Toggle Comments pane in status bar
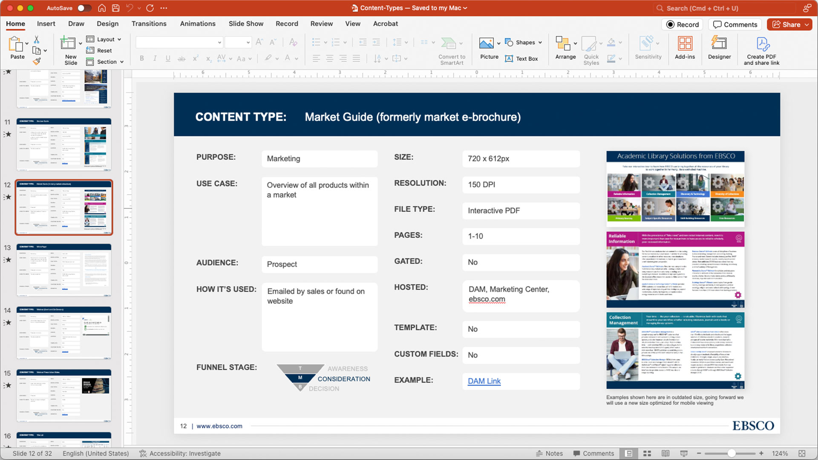 click(x=593, y=454)
